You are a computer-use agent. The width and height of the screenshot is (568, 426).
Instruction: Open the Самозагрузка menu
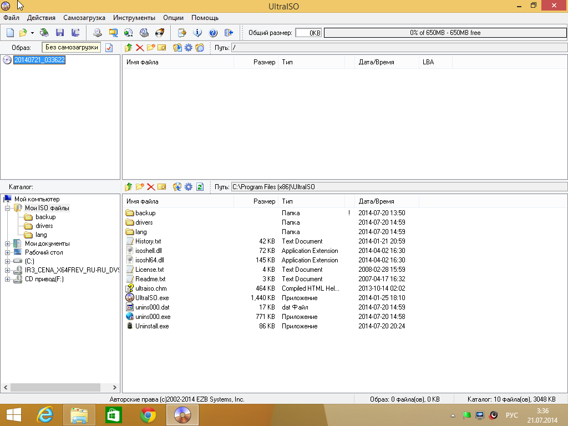click(x=84, y=18)
